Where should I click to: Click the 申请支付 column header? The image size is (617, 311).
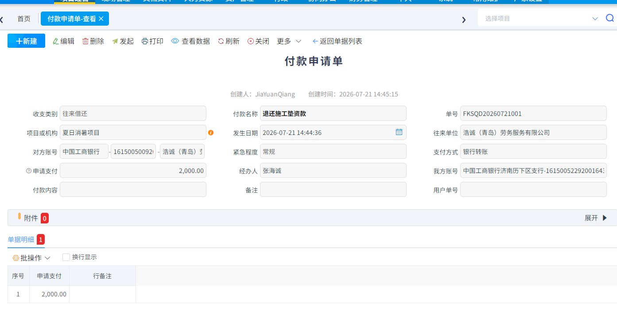(x=49, y=276)
